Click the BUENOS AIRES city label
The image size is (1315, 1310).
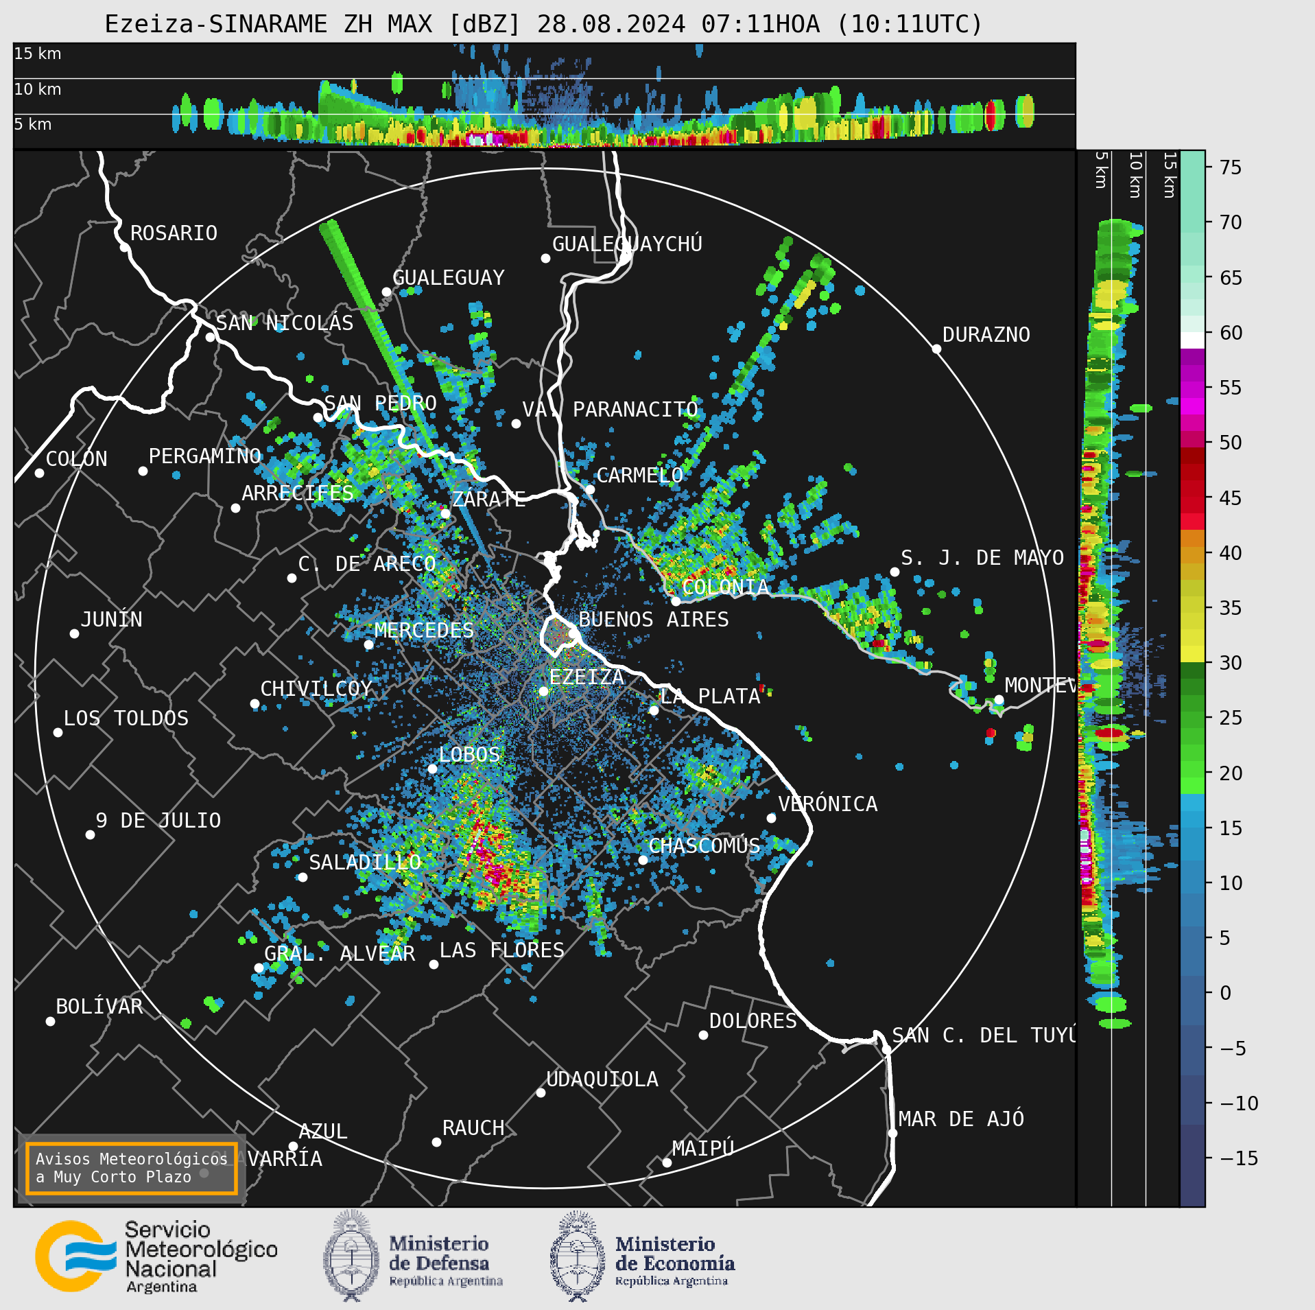(653, 619)
